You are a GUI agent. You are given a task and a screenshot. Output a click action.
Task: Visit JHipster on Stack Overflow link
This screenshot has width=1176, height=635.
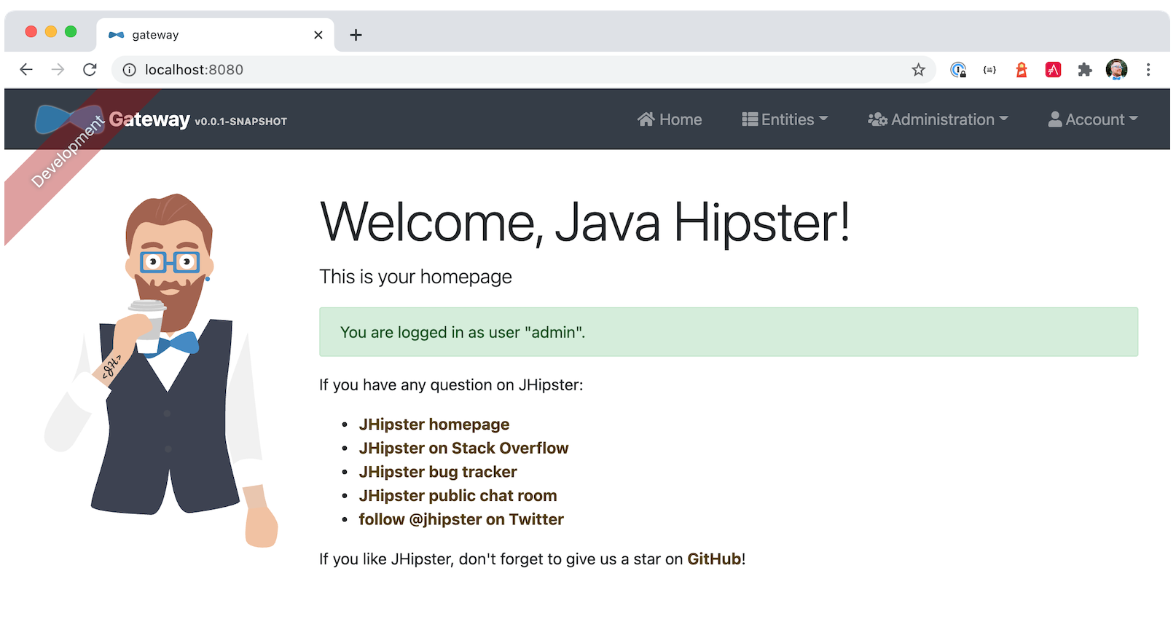click(463, 449)
